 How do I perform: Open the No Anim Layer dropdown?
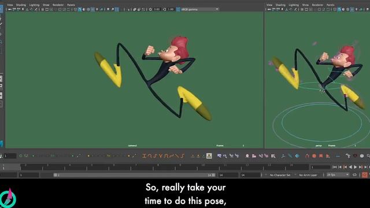[x=308, y=175]
